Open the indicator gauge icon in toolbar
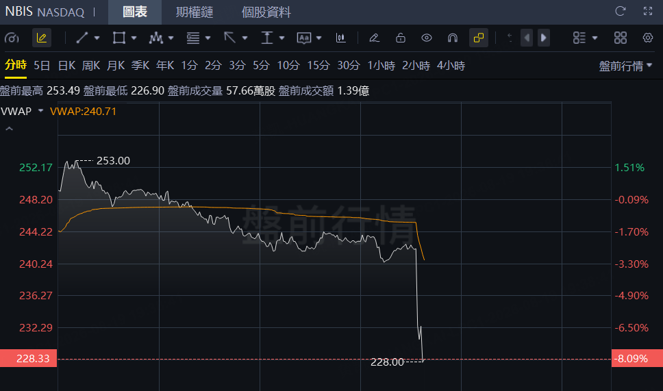Screen dimensions: 663x391 click(x=12, y=38)
